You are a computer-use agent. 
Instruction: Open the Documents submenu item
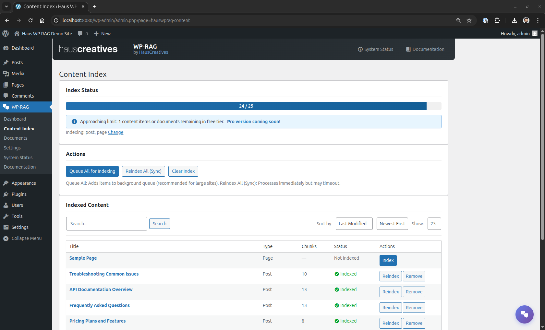tap(16, 138)
